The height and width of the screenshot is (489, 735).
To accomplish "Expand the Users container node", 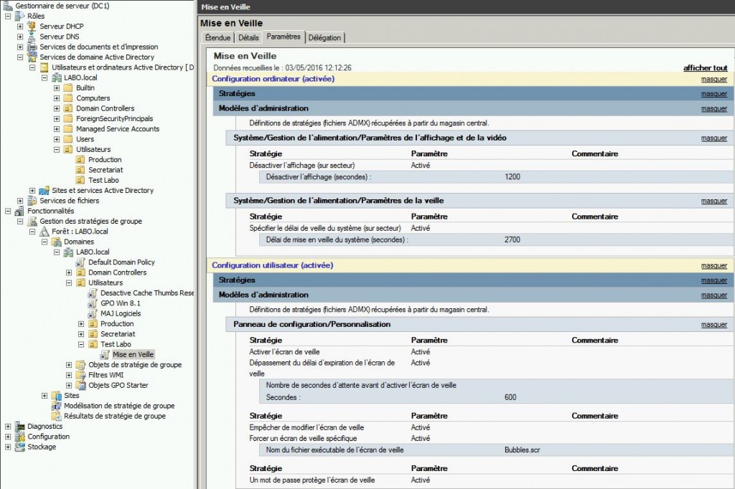I will pos(57,139).
